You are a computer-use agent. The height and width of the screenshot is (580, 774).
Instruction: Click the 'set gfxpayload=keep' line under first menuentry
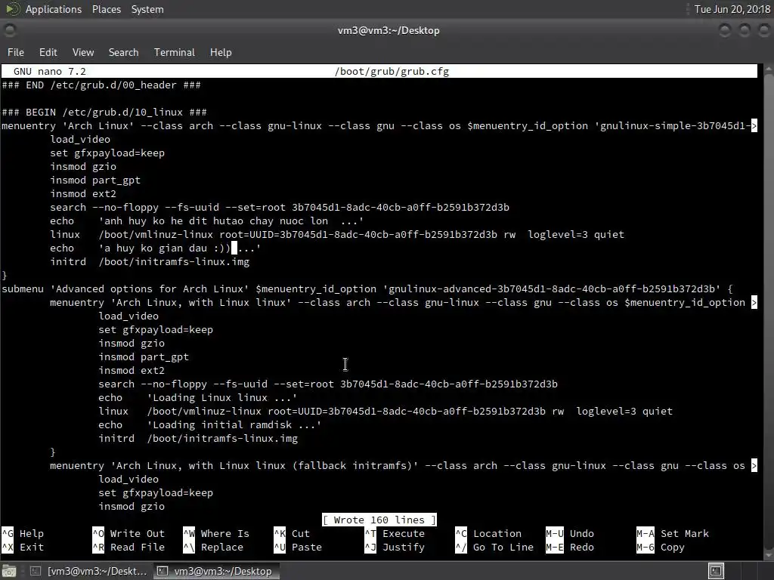pyautogui.click(x=107, y=153)
